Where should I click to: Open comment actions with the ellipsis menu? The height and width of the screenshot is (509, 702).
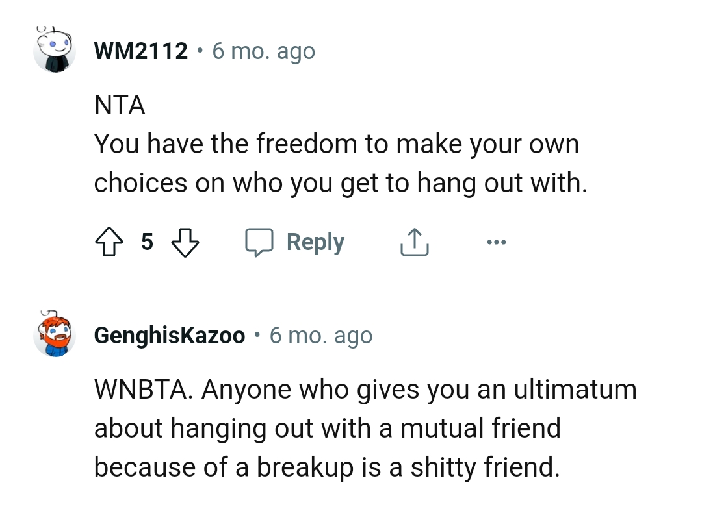[497, 242]
